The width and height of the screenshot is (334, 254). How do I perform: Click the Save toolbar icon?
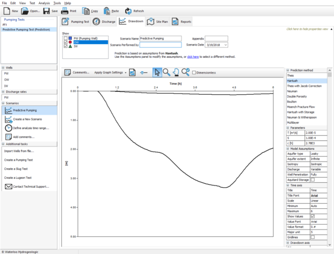46,11
